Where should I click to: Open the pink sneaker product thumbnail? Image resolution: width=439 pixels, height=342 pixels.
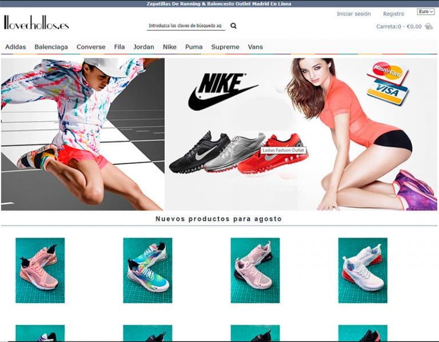point(40,270)
